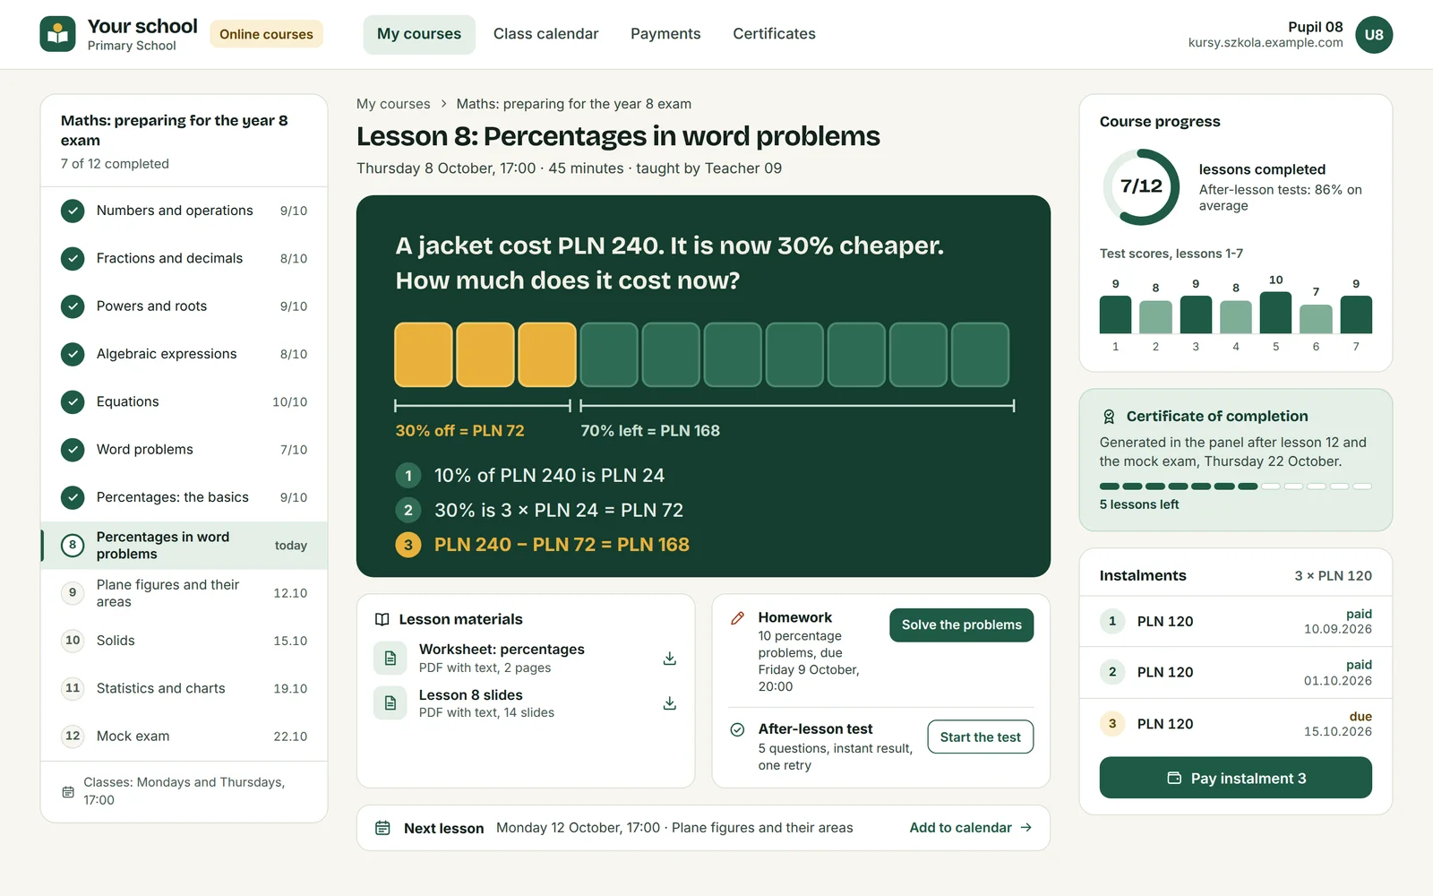Click the Add to calendar link
Image resolution: width=1433 pixels, height=896 pixels.
click(x=971, y=828)
